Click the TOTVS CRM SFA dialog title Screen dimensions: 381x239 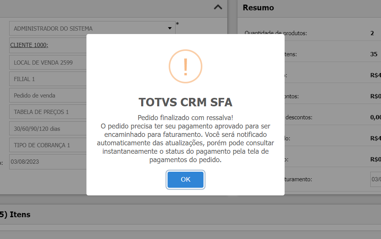pos(186,102)
